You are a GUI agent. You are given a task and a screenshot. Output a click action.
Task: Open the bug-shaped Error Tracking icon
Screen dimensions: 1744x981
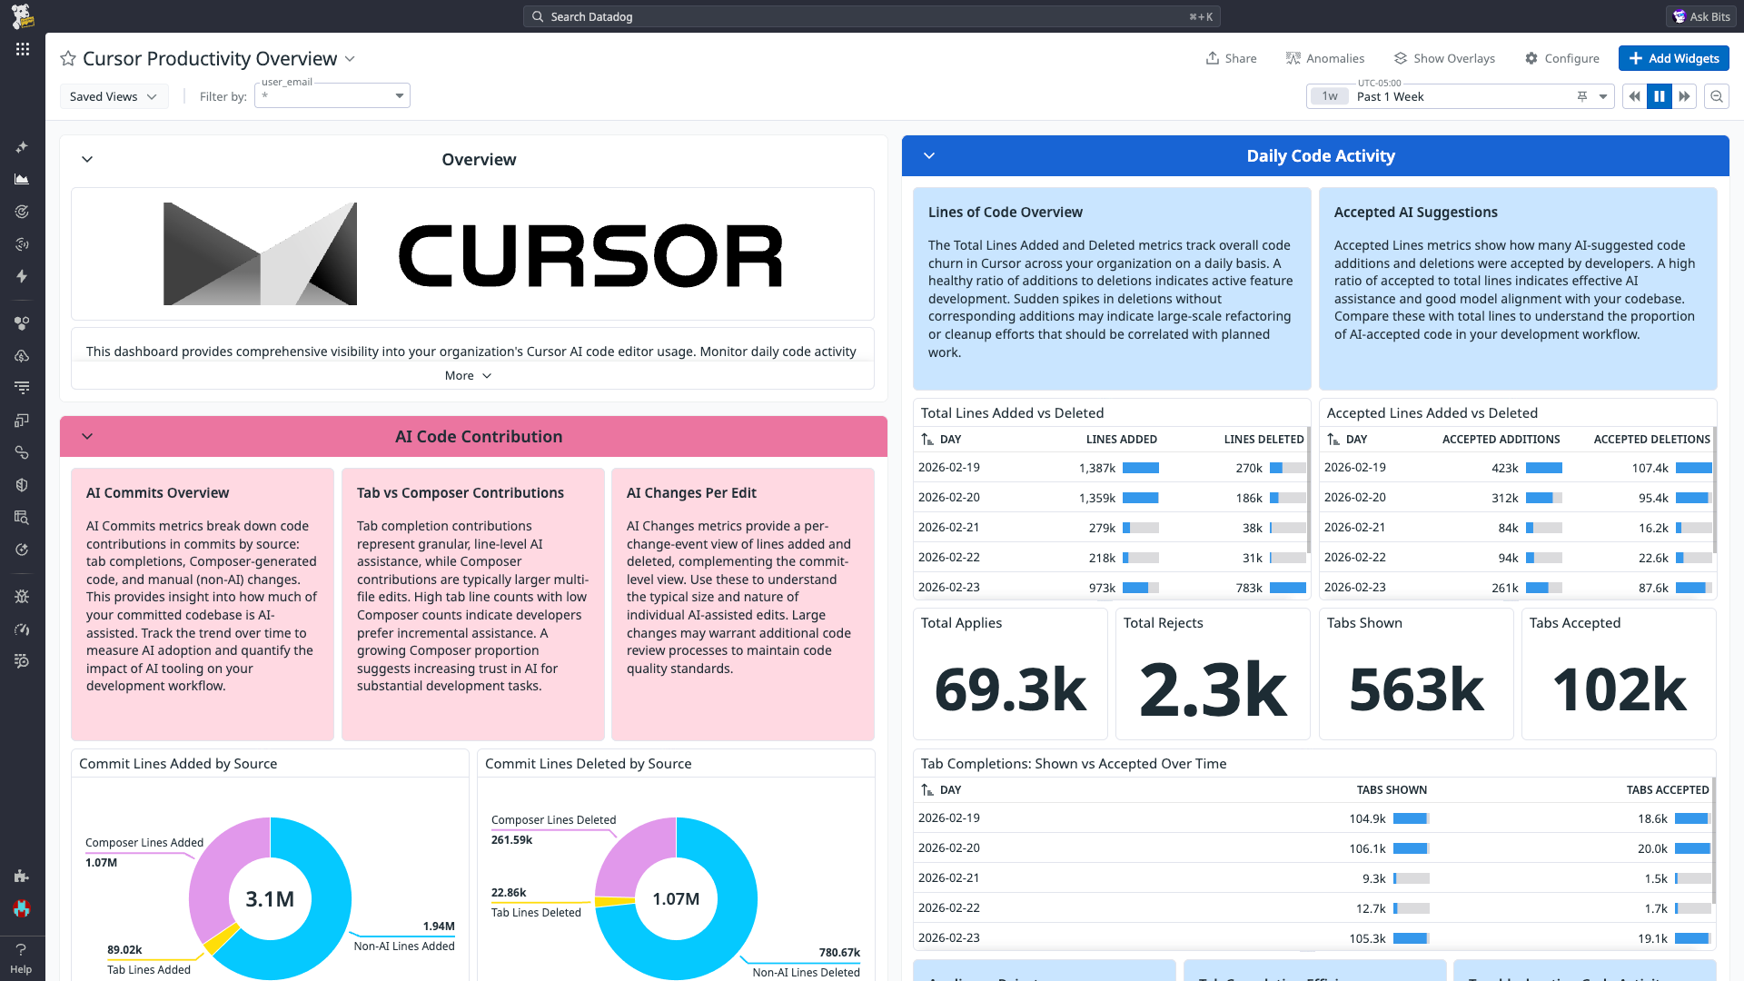click(22, 596)
